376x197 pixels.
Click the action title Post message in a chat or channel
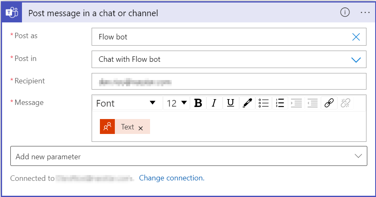(x=93, y=13)
